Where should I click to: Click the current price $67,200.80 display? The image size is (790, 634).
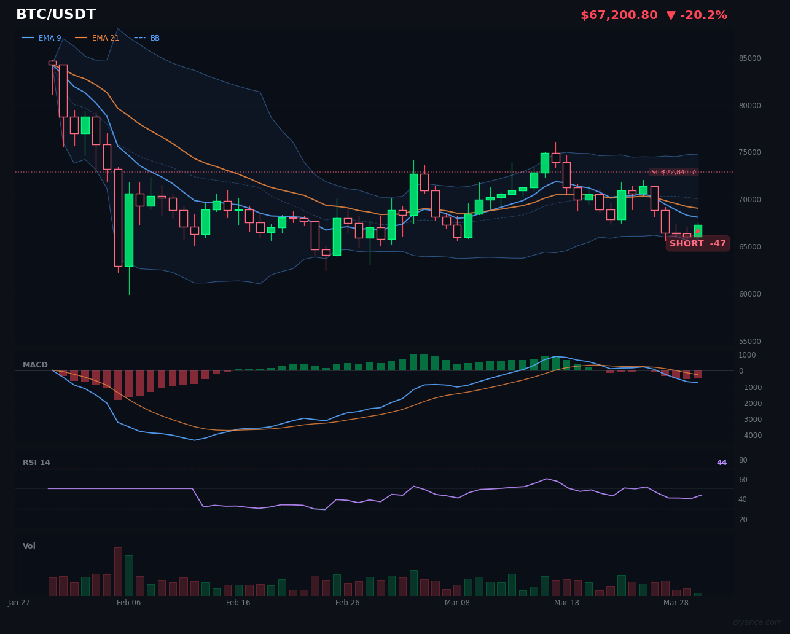[619, 15]
